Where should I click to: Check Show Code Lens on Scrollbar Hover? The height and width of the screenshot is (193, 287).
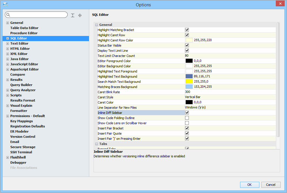click(187, 123)
